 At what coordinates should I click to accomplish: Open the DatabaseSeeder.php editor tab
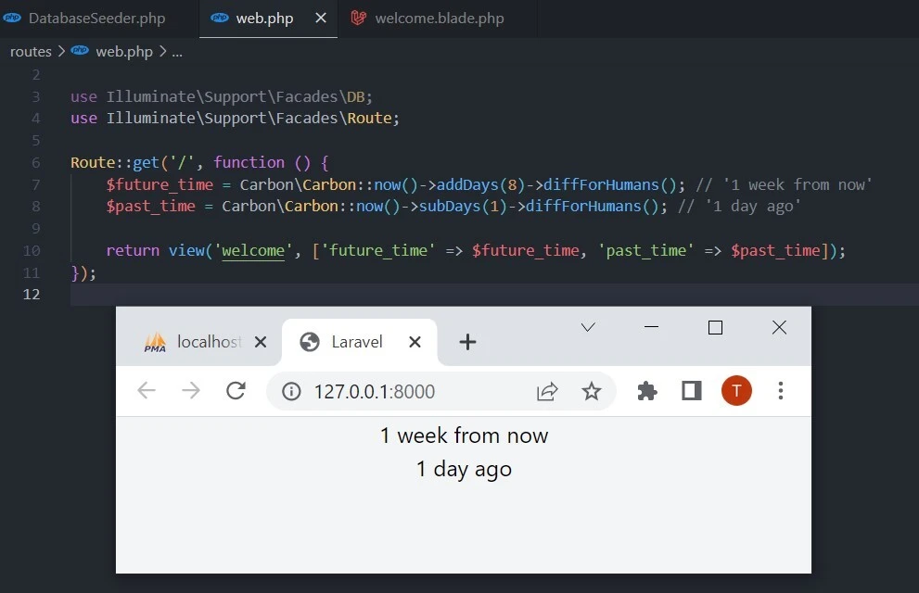96,19
